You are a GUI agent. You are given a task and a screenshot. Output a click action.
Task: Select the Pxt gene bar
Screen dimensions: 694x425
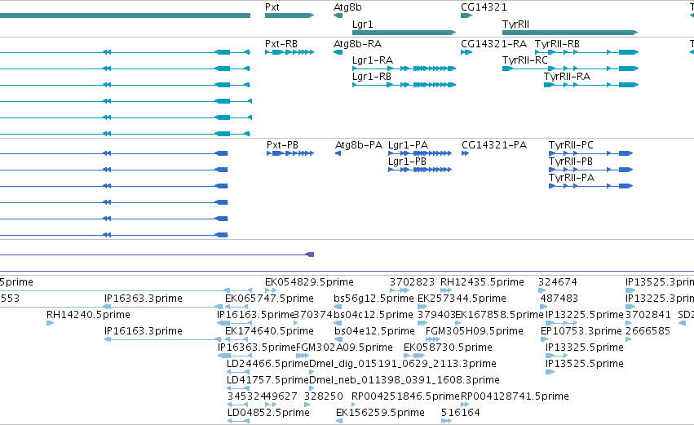tap(290, 15)
